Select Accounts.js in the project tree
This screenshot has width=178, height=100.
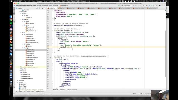(x=31, y=27)
